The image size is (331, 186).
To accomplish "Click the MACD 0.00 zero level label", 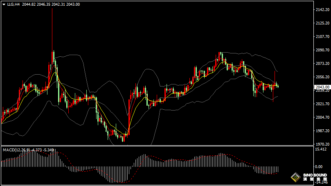I will tap(320, 167).
